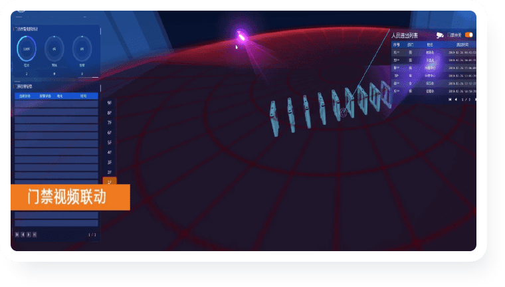Select the highlighted 1F floor button
The image size is (505, 287).
point(110,181)
